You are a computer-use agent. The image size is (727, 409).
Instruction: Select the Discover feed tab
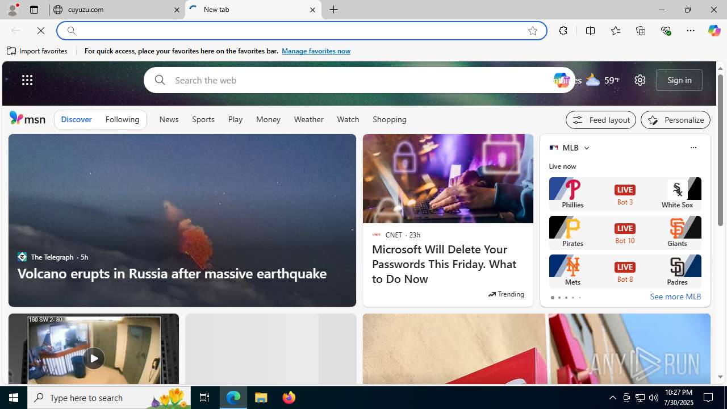pos(76,120)
